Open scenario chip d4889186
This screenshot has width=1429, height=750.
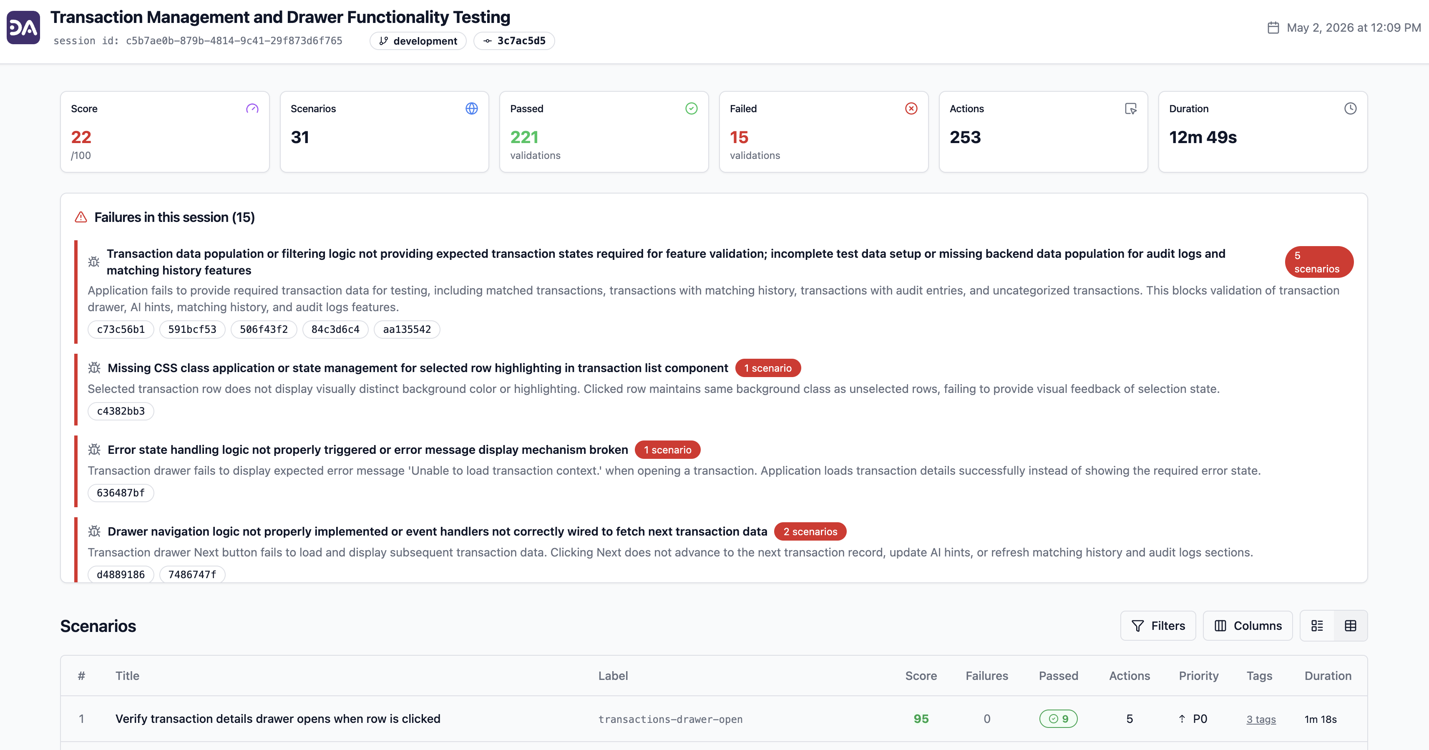tap(121, 575)
